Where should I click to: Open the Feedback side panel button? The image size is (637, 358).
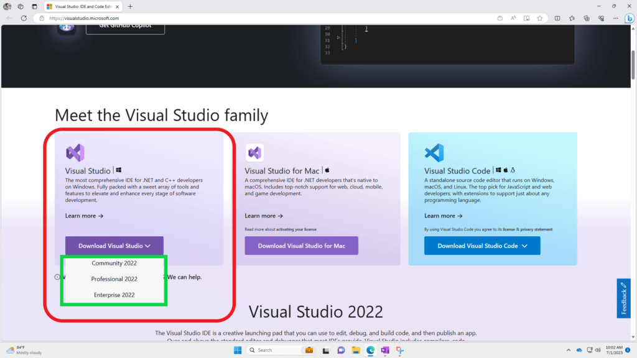click(623, 298)
